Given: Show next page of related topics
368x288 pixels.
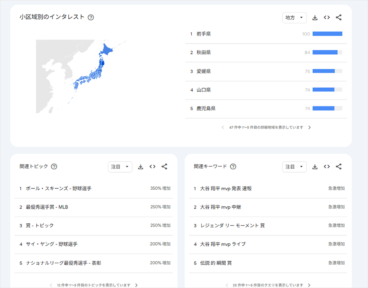Looking at the screenshot, I should (137, 285).
